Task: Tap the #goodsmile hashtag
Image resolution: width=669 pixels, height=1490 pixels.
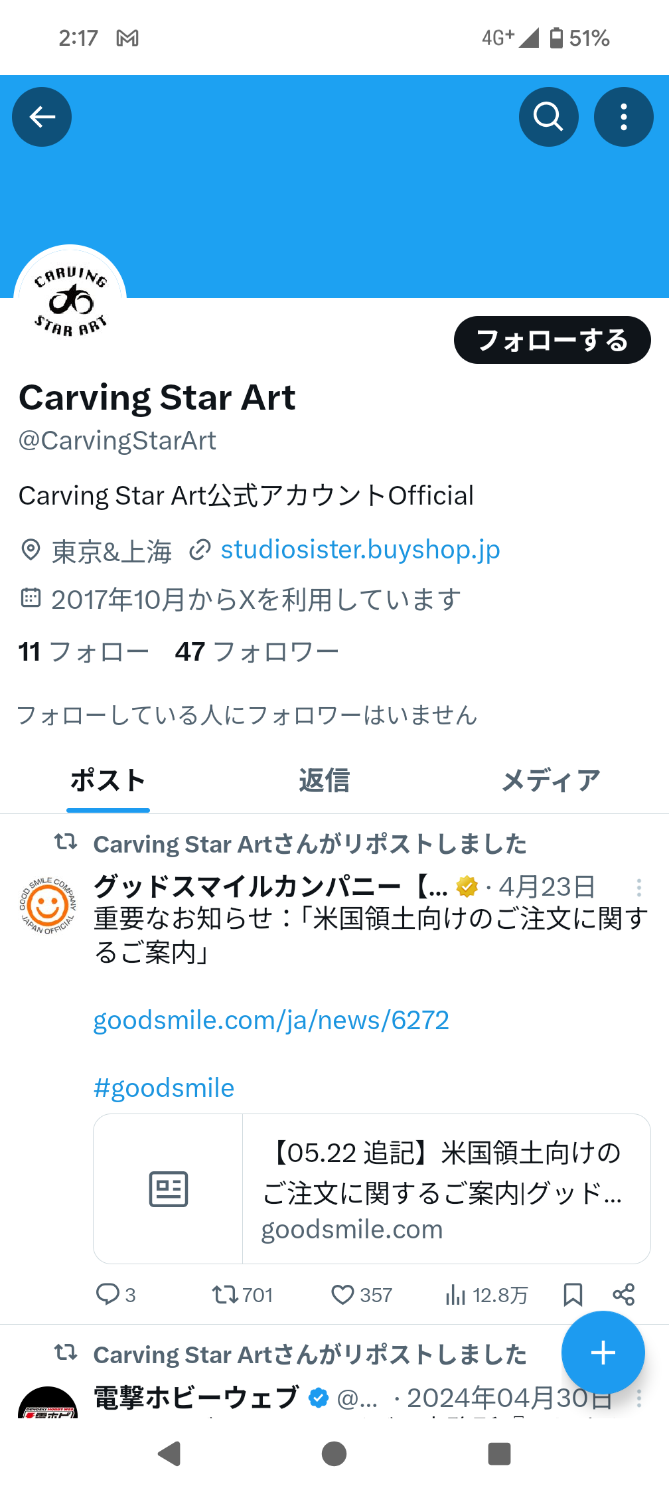Action: [164, 1088]
